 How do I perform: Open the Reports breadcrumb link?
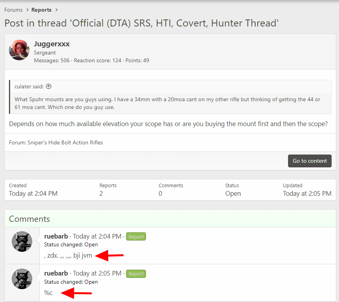click(x=42, y=10)
